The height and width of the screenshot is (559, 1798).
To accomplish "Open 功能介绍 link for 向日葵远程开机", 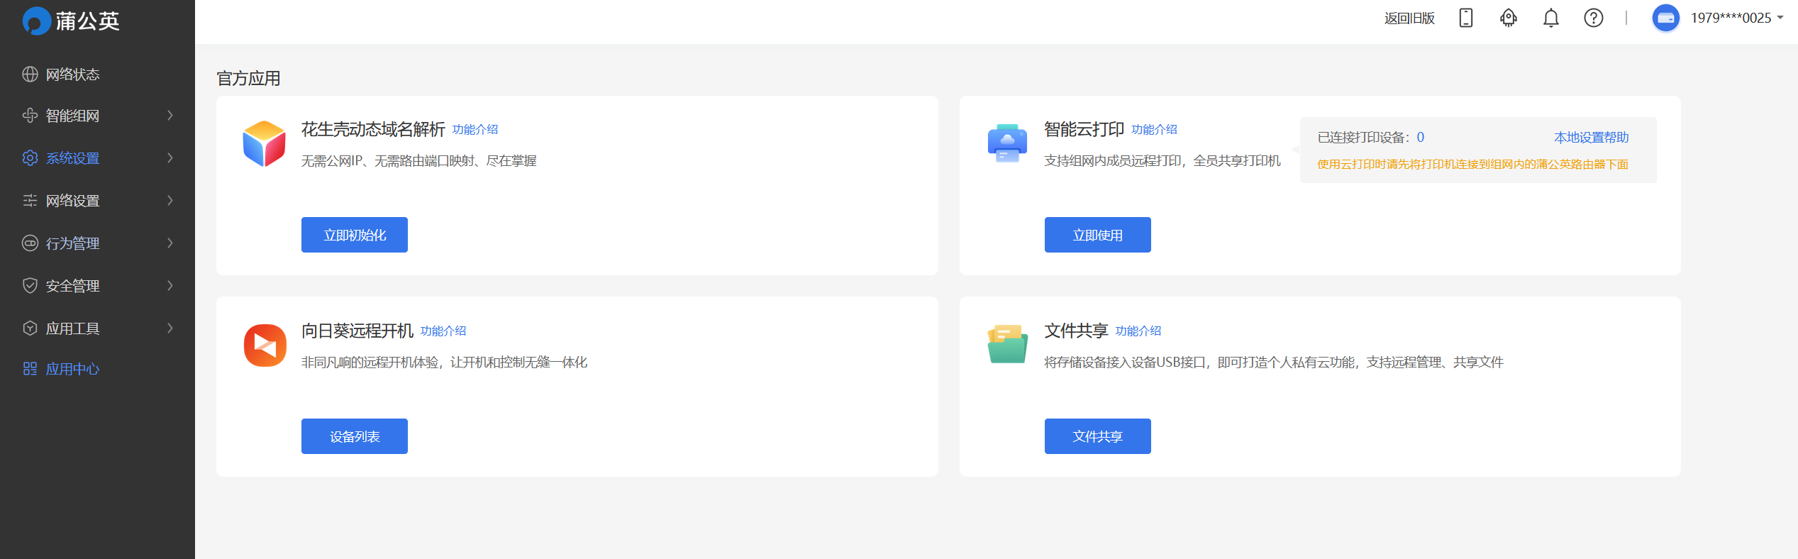I will tap(443, 331).
